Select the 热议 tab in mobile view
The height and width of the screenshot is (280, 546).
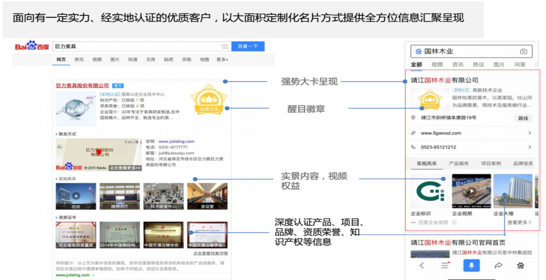pyautogui.click(x=478, y=65)
